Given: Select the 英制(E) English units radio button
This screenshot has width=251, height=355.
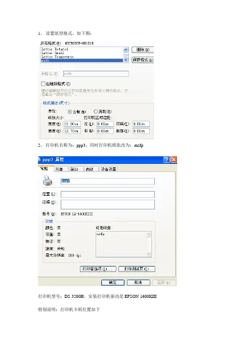Looking at the screenshot, I should tap(96, 111).
